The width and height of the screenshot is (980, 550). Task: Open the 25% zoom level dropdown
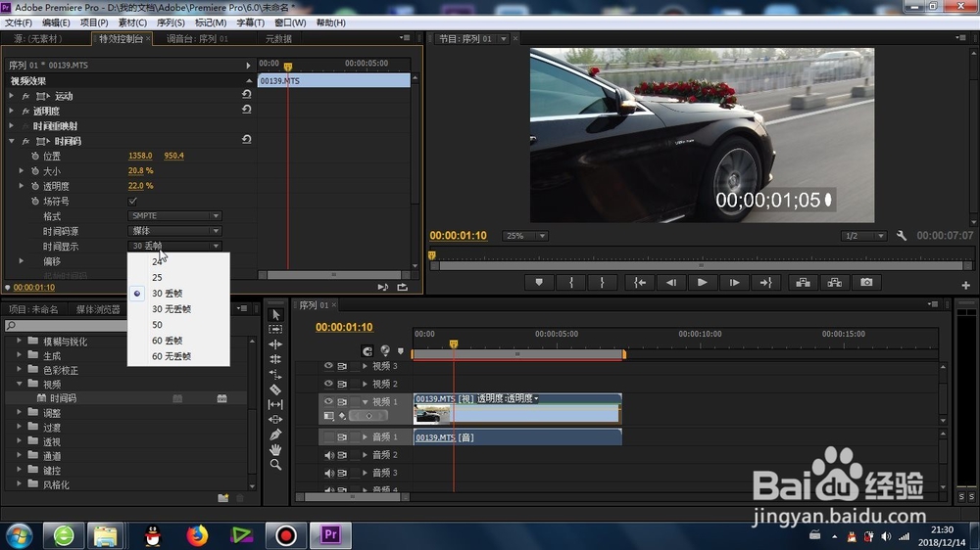[525, 236]
